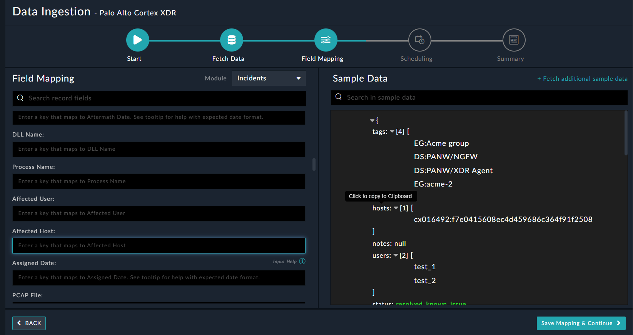Collapse the users array node
This screenshot has width=633, height=335.
[x=396, y=255]
